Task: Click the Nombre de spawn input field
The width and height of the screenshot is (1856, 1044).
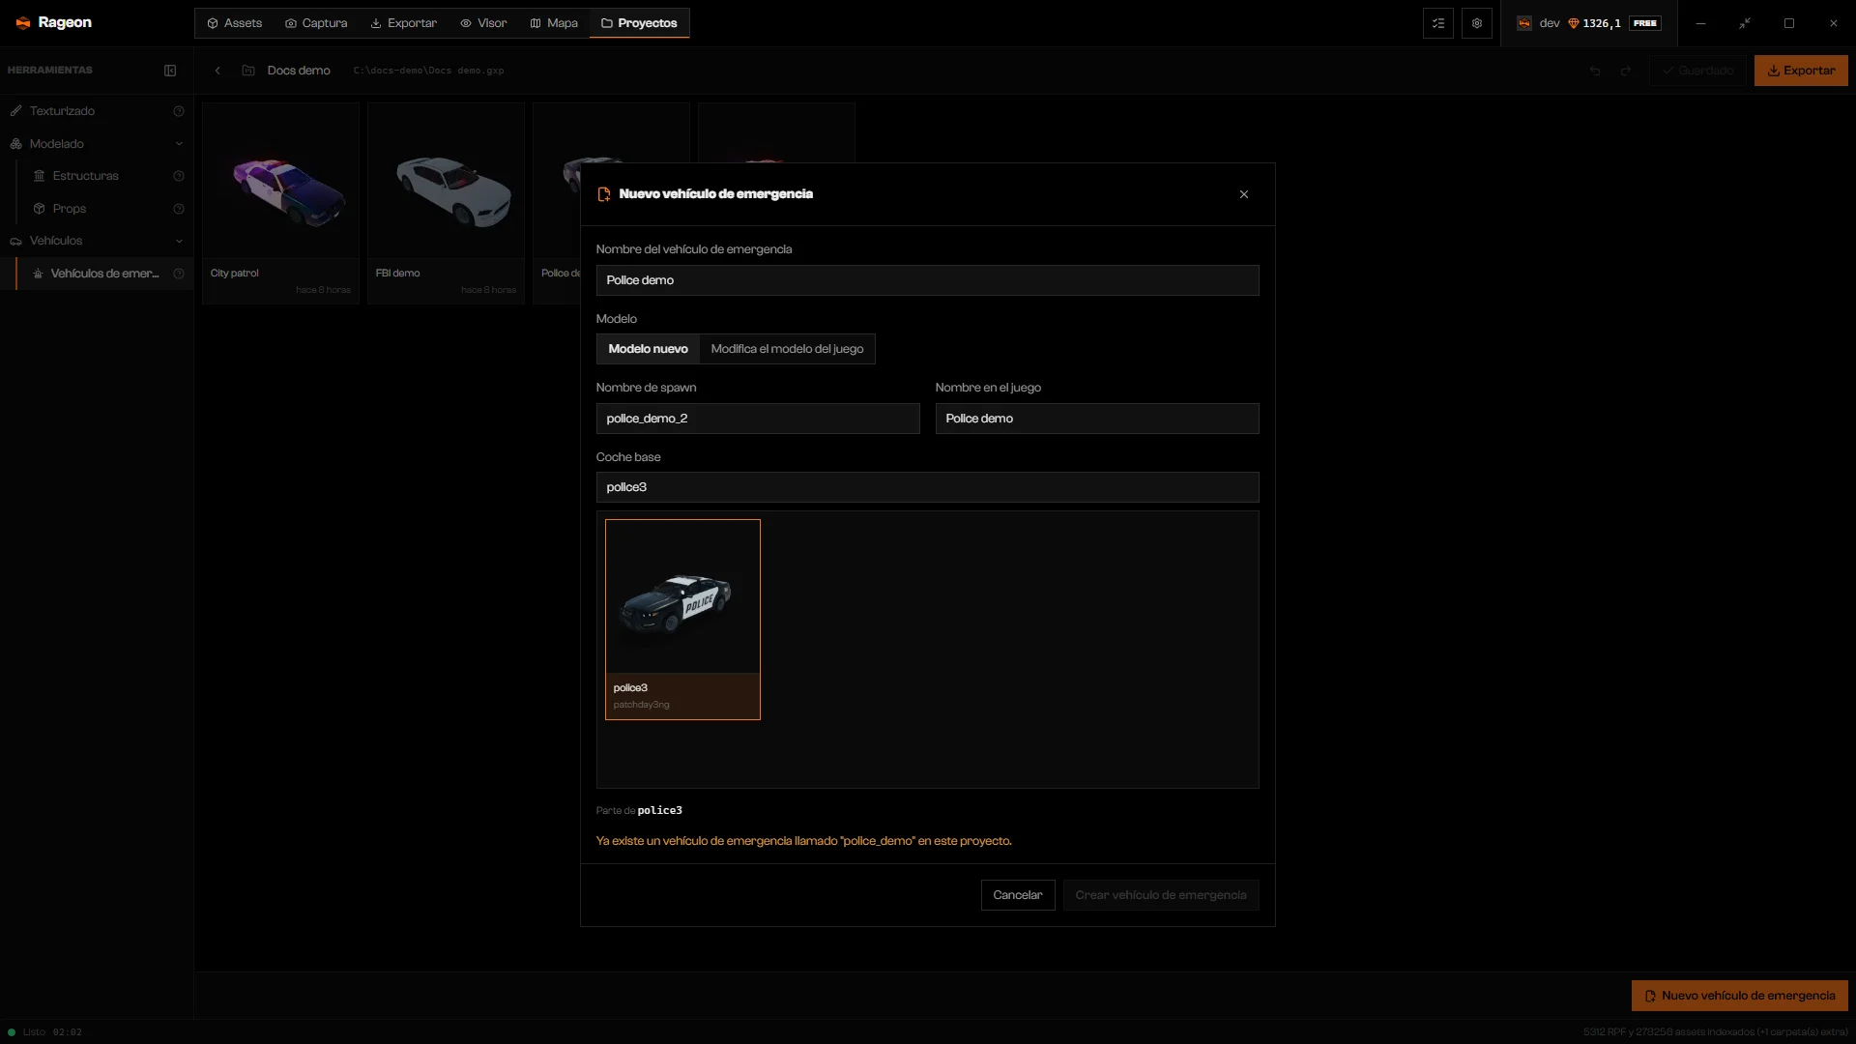Action: [x=758, y=419]
